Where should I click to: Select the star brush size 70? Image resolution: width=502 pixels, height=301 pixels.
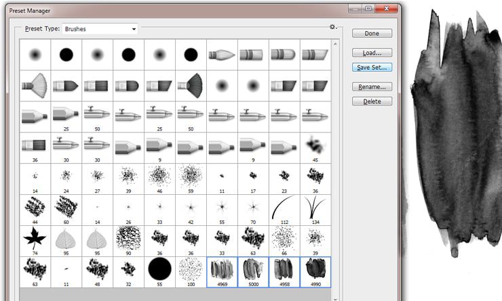(253, 210)
